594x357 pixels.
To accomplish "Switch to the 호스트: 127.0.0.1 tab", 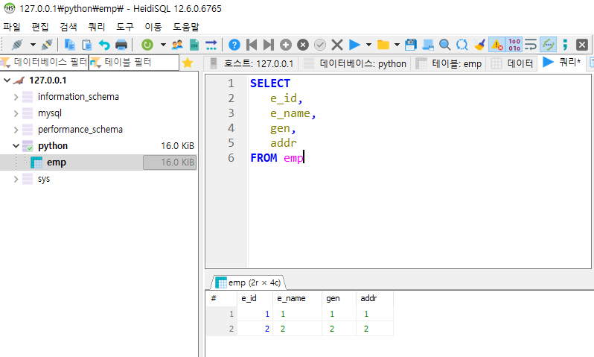I will (x=251, y=63).
